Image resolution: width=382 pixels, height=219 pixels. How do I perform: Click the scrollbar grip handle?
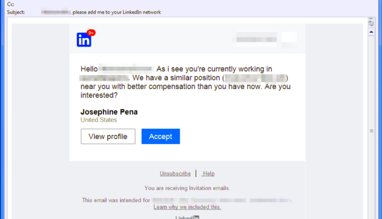pos(371,131)
